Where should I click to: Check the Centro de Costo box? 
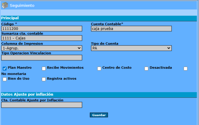99,68
